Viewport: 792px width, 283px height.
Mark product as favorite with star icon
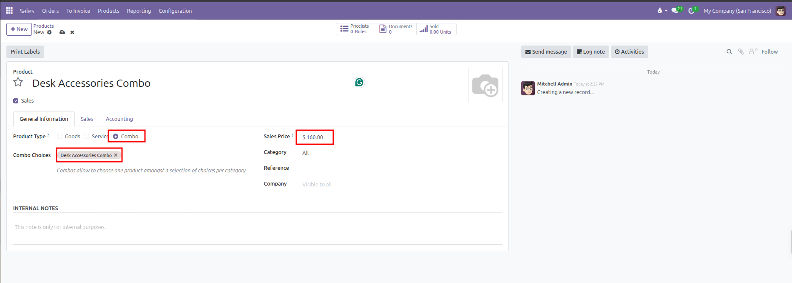[18, 82]
